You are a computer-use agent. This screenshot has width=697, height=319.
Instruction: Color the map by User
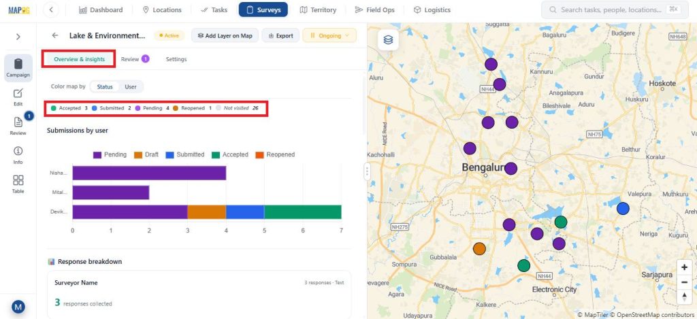point(131,86)
